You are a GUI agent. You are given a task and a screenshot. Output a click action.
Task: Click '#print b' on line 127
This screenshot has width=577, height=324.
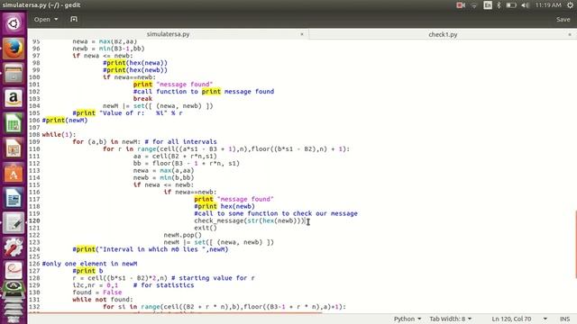[87, 271]
